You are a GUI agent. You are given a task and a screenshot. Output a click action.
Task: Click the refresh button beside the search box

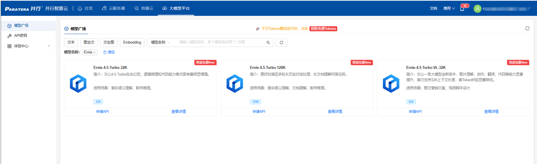click(282, 43)
